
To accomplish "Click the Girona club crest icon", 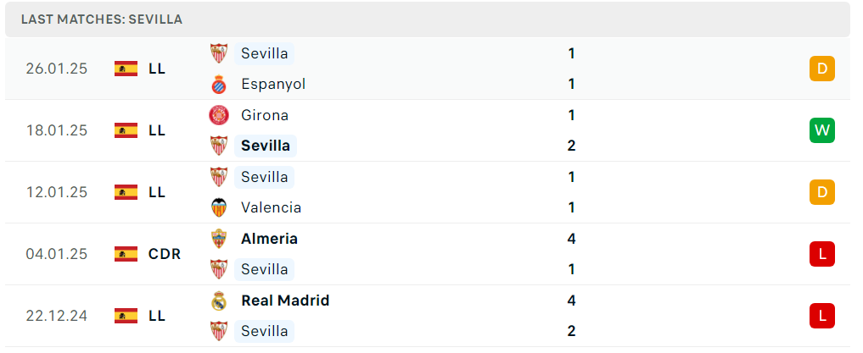I will (219, 115).
